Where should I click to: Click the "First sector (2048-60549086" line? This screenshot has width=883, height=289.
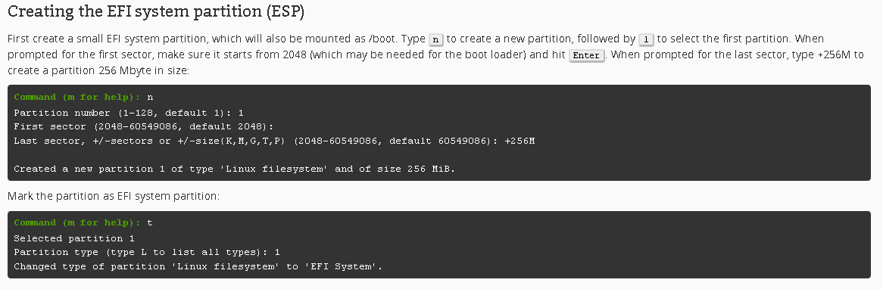[x=144, y=126]
